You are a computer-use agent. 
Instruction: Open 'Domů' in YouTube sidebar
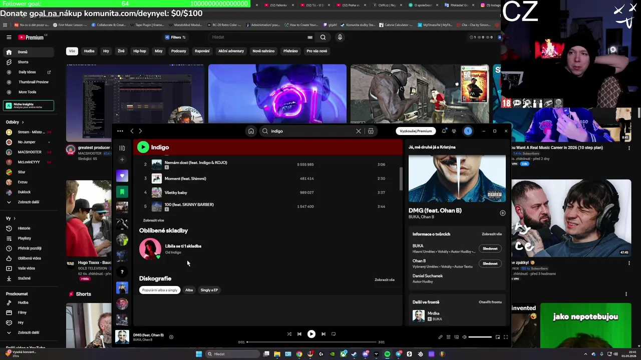[28, 52]
